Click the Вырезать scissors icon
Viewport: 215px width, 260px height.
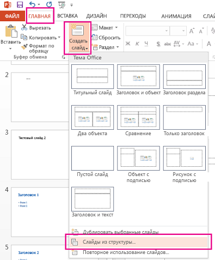[x=24, y=27]
